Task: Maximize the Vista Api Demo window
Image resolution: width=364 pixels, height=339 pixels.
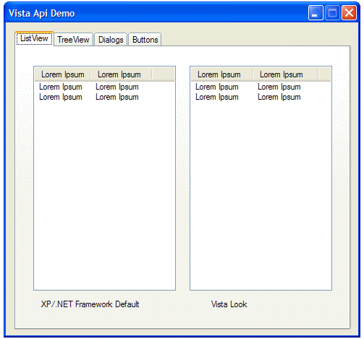Action: (x=332, y=13)
